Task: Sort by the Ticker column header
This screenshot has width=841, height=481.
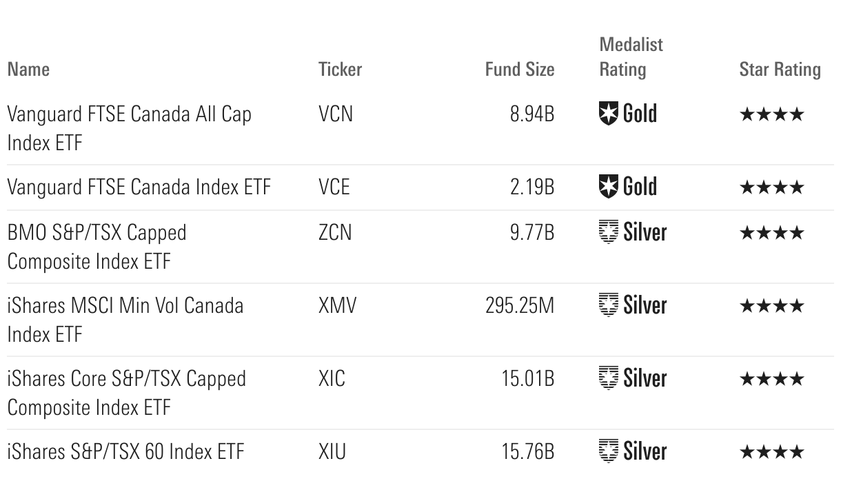Action: pos(340,70)
